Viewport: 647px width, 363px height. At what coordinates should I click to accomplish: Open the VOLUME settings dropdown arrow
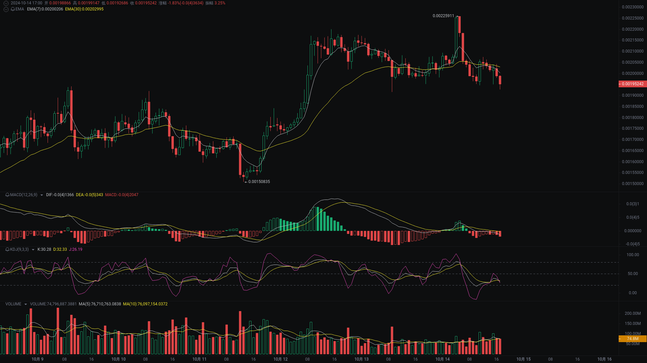pos(25,304)
